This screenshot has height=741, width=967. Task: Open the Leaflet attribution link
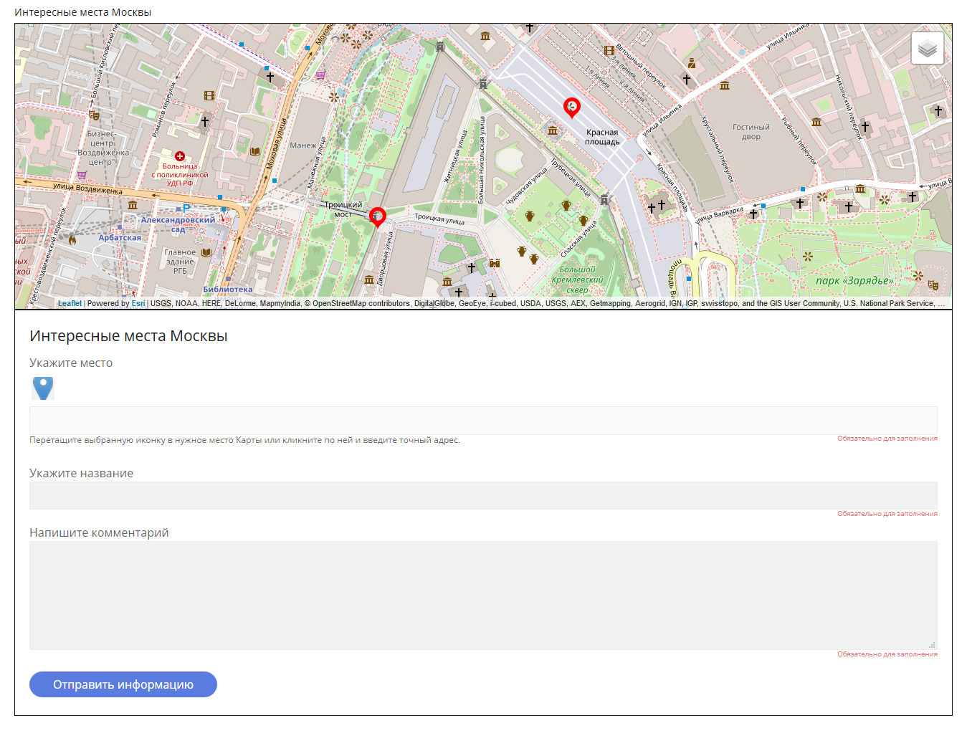tap(70, 302)
